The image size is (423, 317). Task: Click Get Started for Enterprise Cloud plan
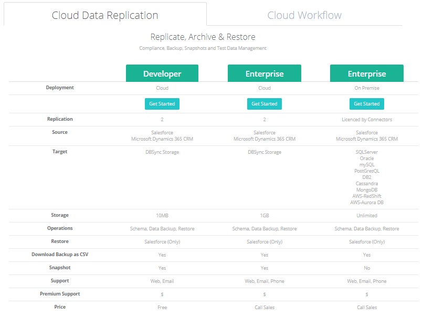(x=265, y=104)
